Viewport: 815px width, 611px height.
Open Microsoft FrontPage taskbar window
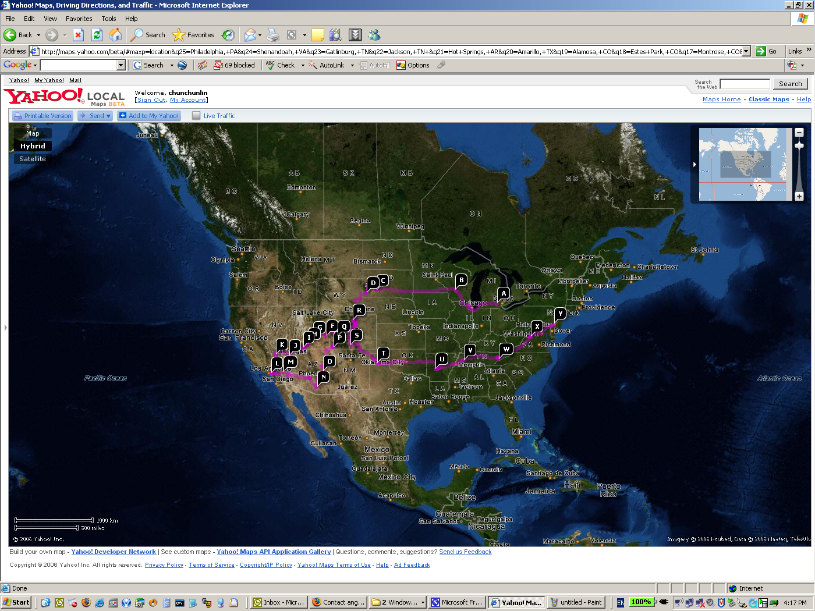pyautogui.click(x=456, y=602)
